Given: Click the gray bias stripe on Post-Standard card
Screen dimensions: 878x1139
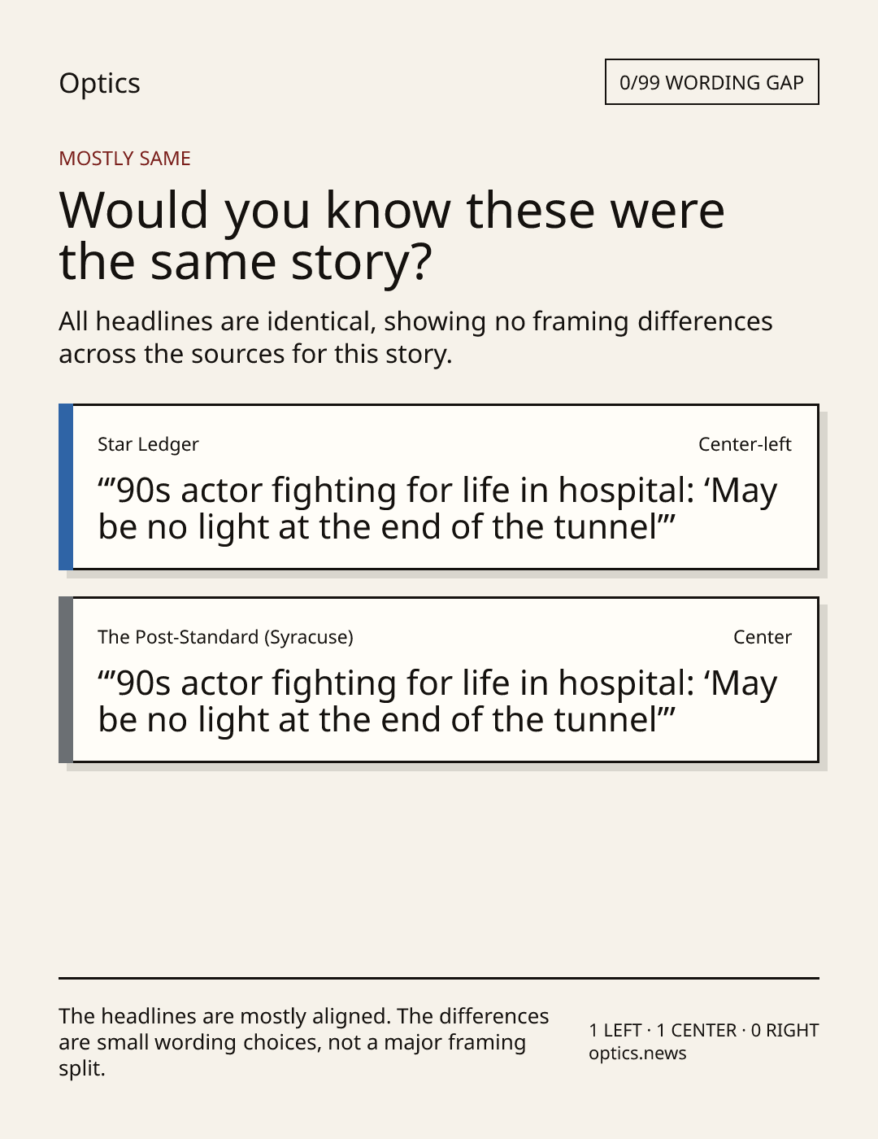Looking at the screenshot, I should (66, 679).
